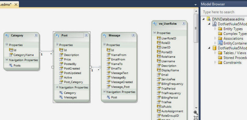This screenshot has width=247, height=120.
Task: Collapse the Category entity box
Action: point(36,35)
